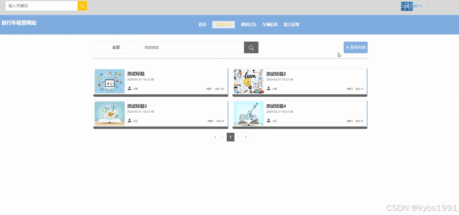
Task: Click the author icon of 测试标题2 post
Action: (269, 89)
